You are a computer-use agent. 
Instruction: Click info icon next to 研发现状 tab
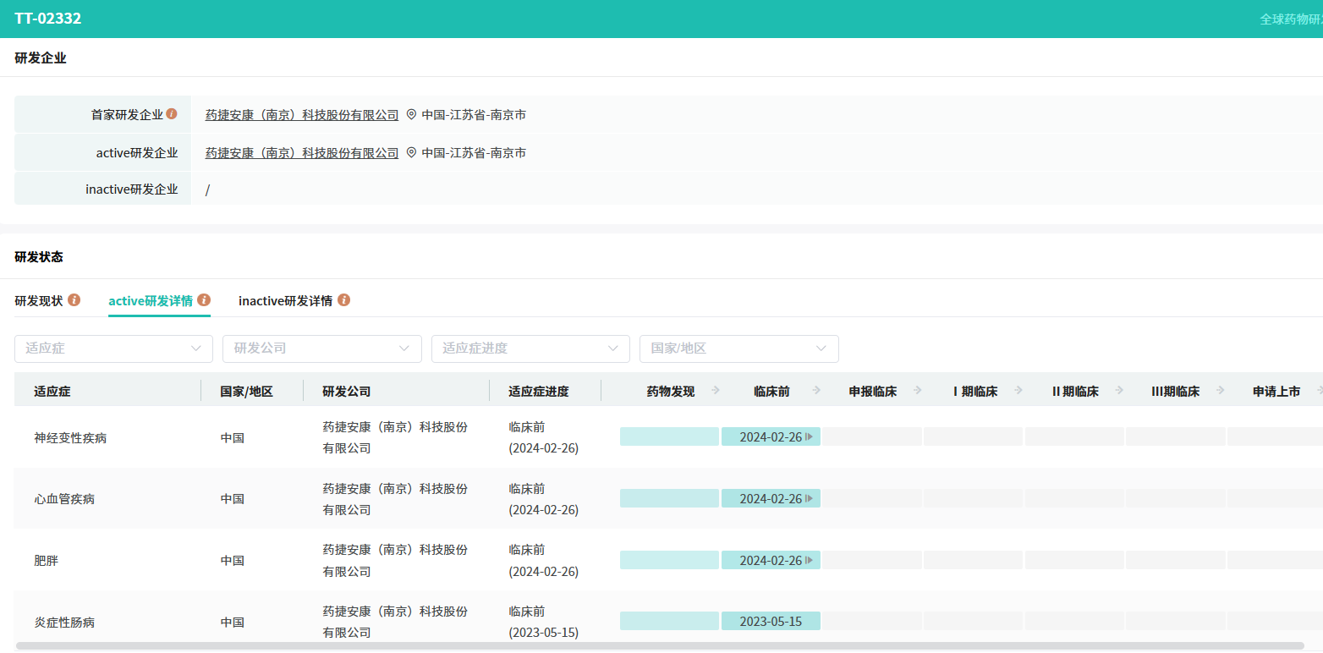[x=74, y=300]
